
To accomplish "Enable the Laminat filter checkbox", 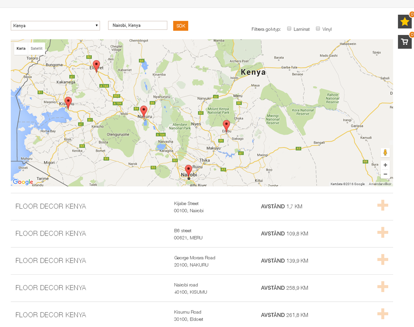I will click(289, 29).
